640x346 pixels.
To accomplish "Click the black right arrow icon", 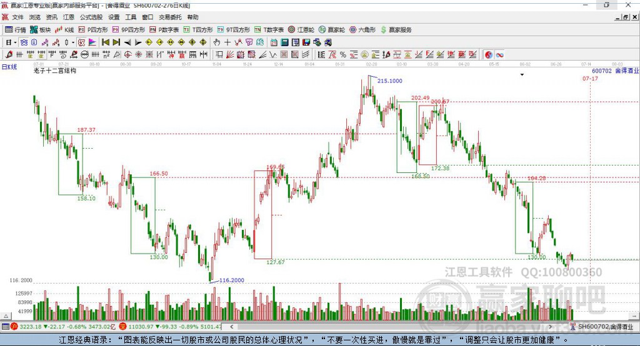I will [138, 42].
